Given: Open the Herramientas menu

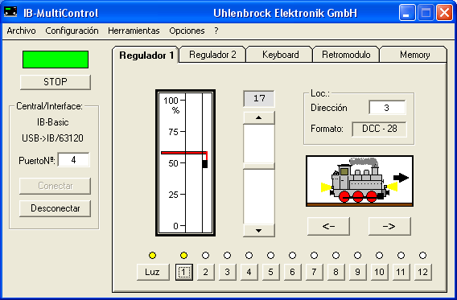Looking at the screenshot, I should point(134,31).
